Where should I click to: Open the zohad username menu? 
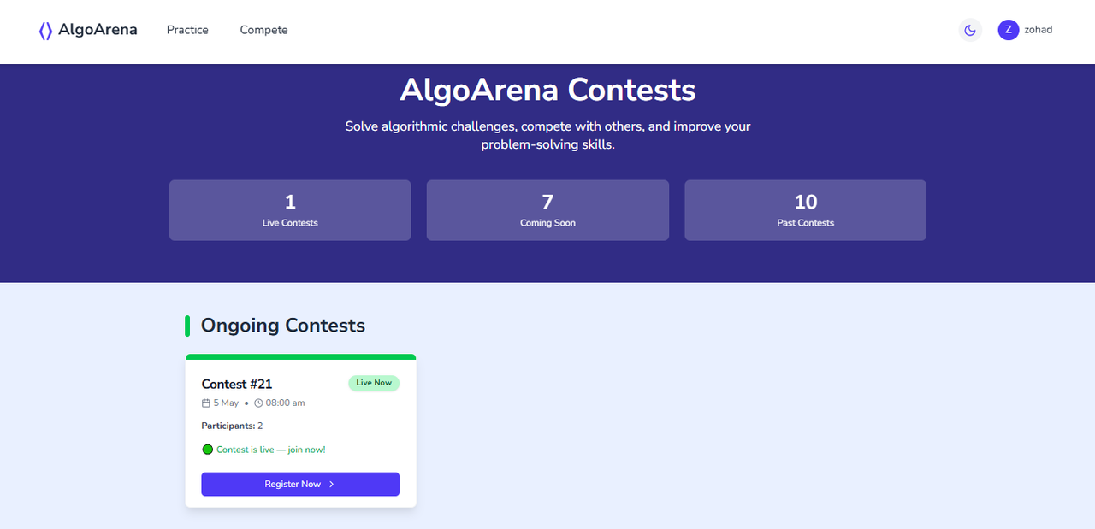click(1038, 30)
